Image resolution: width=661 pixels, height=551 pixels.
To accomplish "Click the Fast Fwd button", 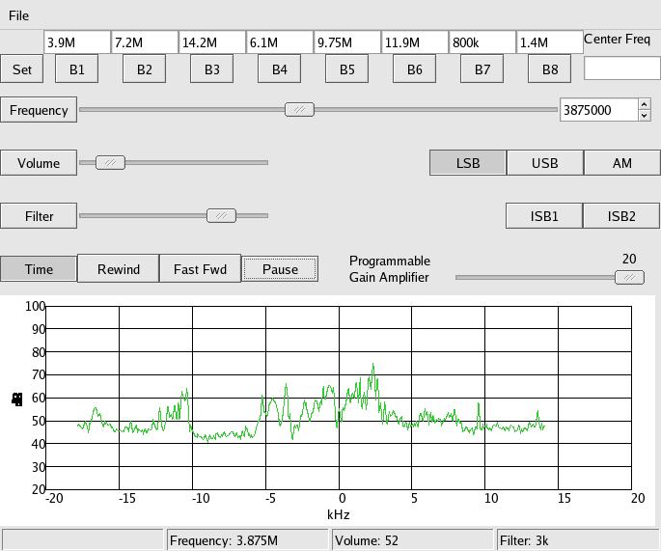I will pyautogui.click(x=201, y=269).
